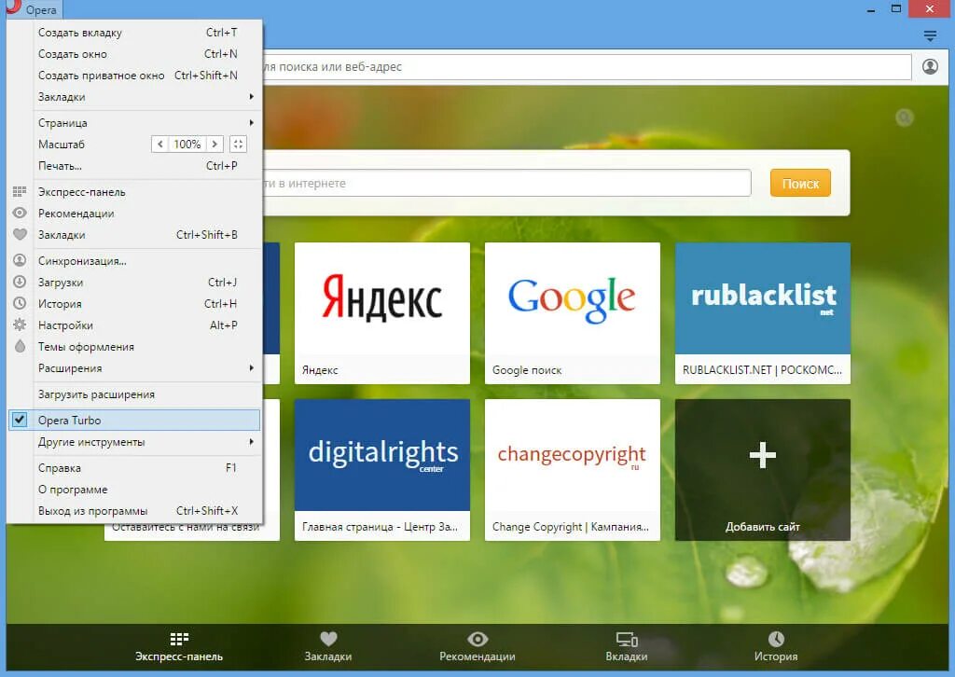Click the user account icon by address bar
955x677 pixels.
930,66
